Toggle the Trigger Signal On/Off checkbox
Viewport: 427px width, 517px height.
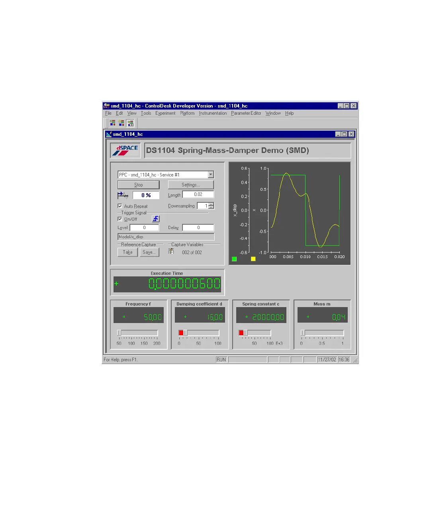click(x=120, y=219)
